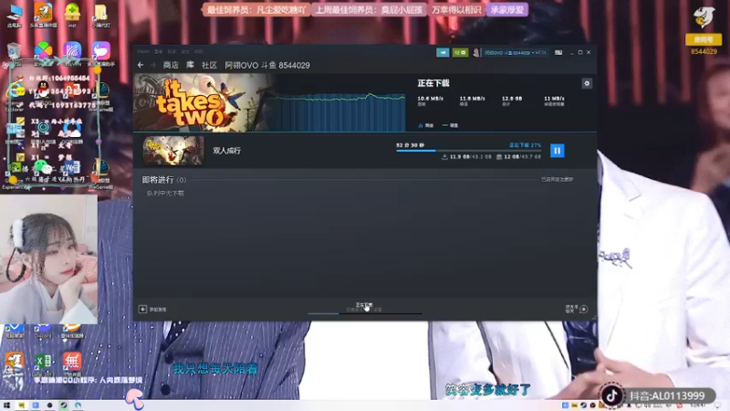730x411 pixels.
Task: Open the colorful clover app desktop icon
Action: (43, 51)
